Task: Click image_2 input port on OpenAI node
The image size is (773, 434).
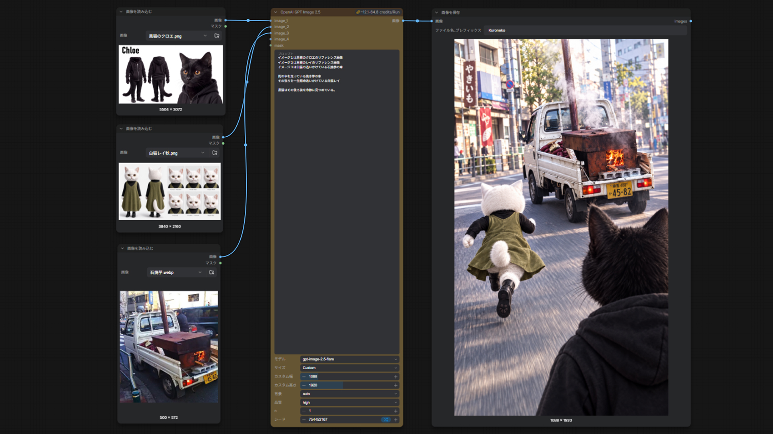Action: click(x=271, y=27)
